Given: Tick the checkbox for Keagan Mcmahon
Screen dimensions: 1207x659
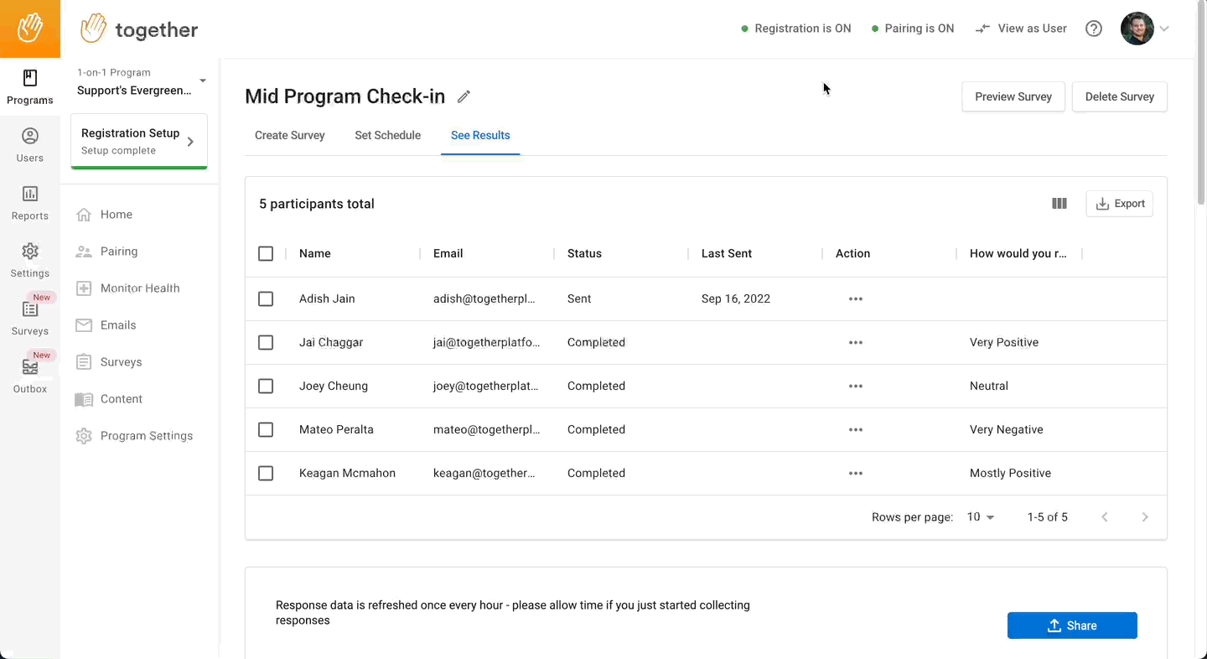Looking at the screenshot, I should point(266,473).
